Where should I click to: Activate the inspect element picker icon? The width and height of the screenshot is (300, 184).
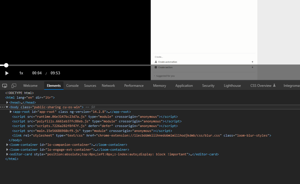click(5, 86)
